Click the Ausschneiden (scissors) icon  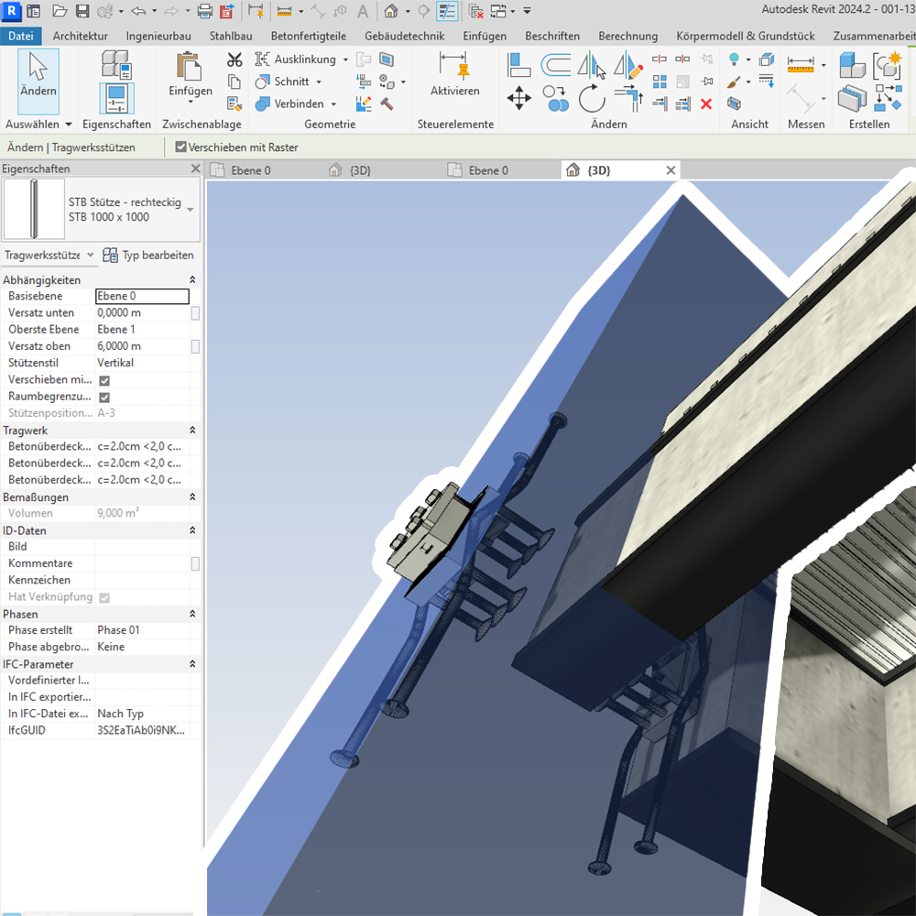pyautogui.click(x=234, y=60)
